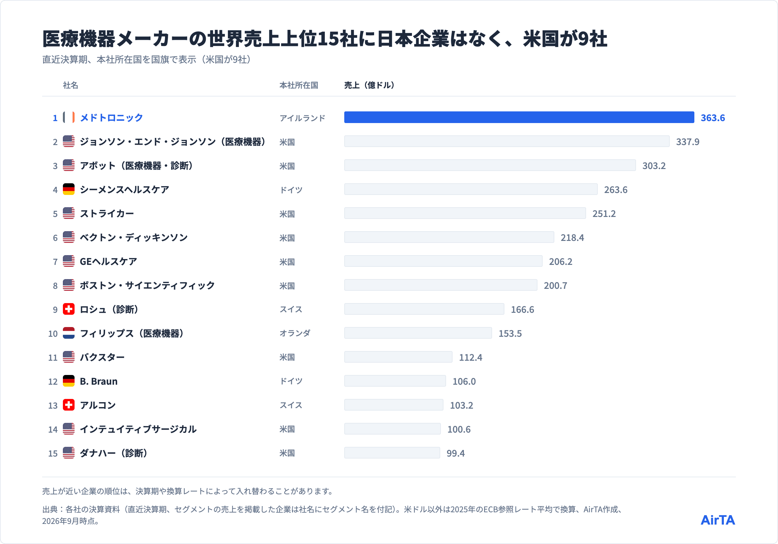Click the company name アルコン
The image size is (778, 544).
coord(98,405)
